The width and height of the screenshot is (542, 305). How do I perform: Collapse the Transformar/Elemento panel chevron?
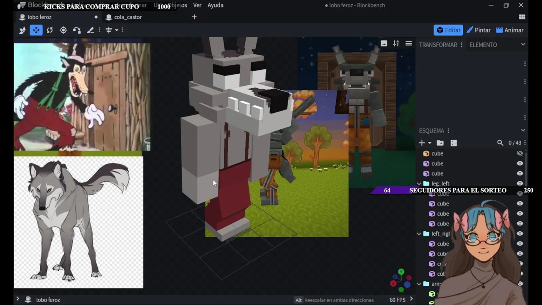[523, 44]
